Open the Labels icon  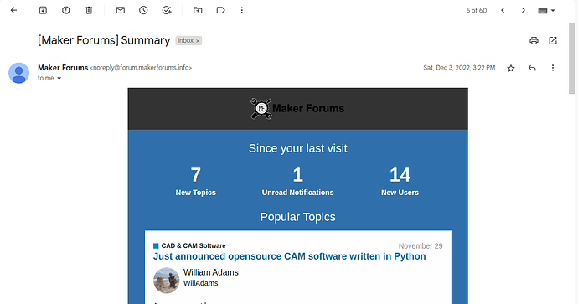(221, 10)
